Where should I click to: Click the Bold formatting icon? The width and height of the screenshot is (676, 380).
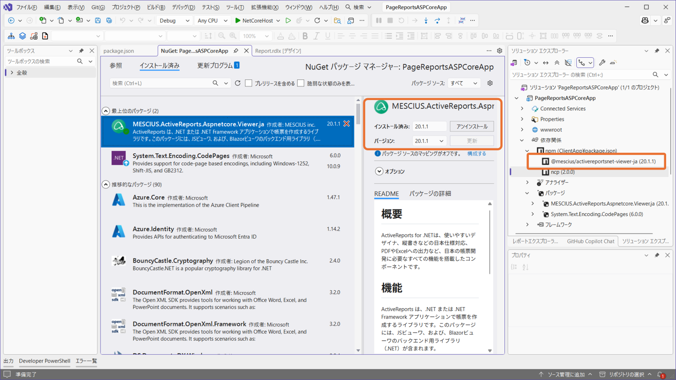(305, 36)
